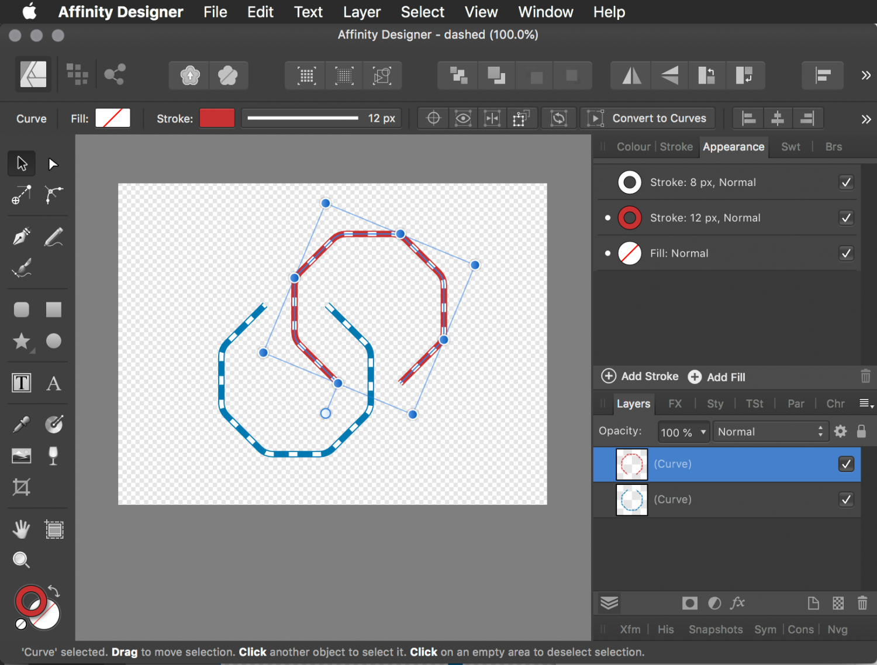The width and height of the screenshot is (877, 665).
Task: Pick the Zoom magnifier tool
Action: click(22, 560)
